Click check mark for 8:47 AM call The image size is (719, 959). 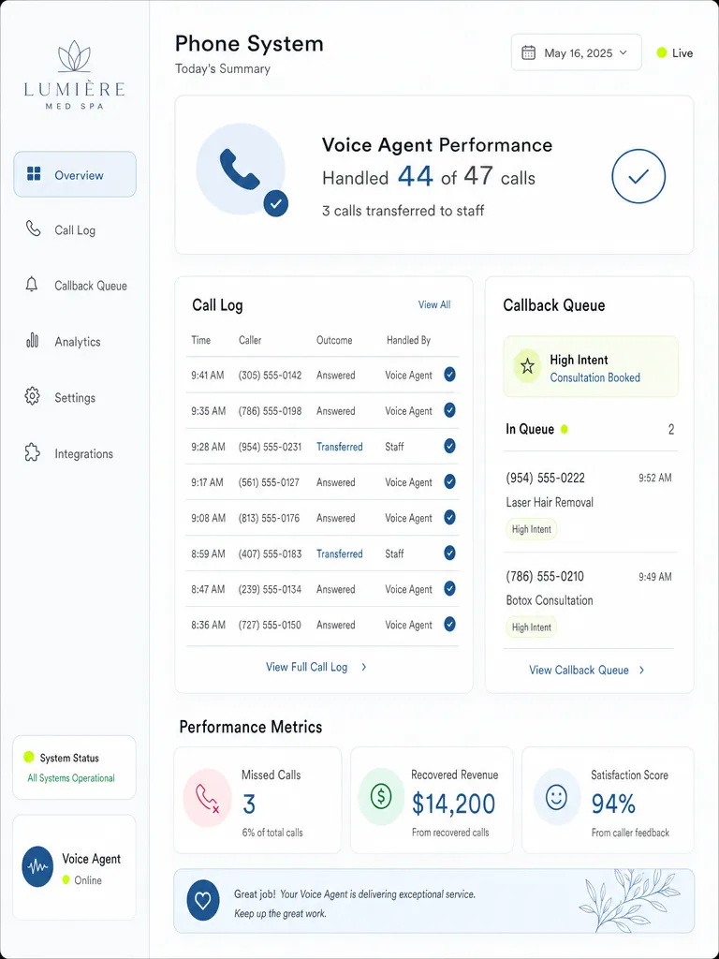pyautogui.click(x=449, y=588)
